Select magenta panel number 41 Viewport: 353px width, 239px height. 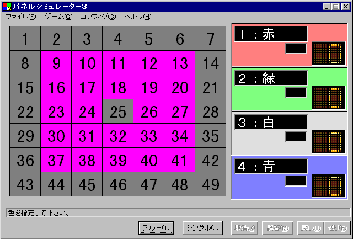(180, 160)
